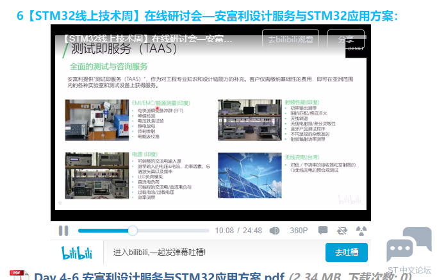This screenshot has height=280, width=437.
Task: Click the 全面的测试与咨询服务 subtitle
Action: coord(109,67)
